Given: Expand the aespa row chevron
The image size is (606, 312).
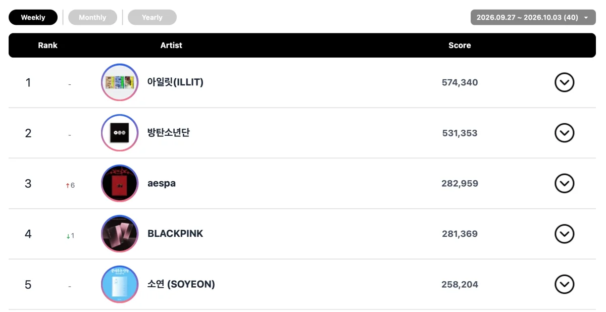Looking at the screenshot, I should tap(565, 183).
